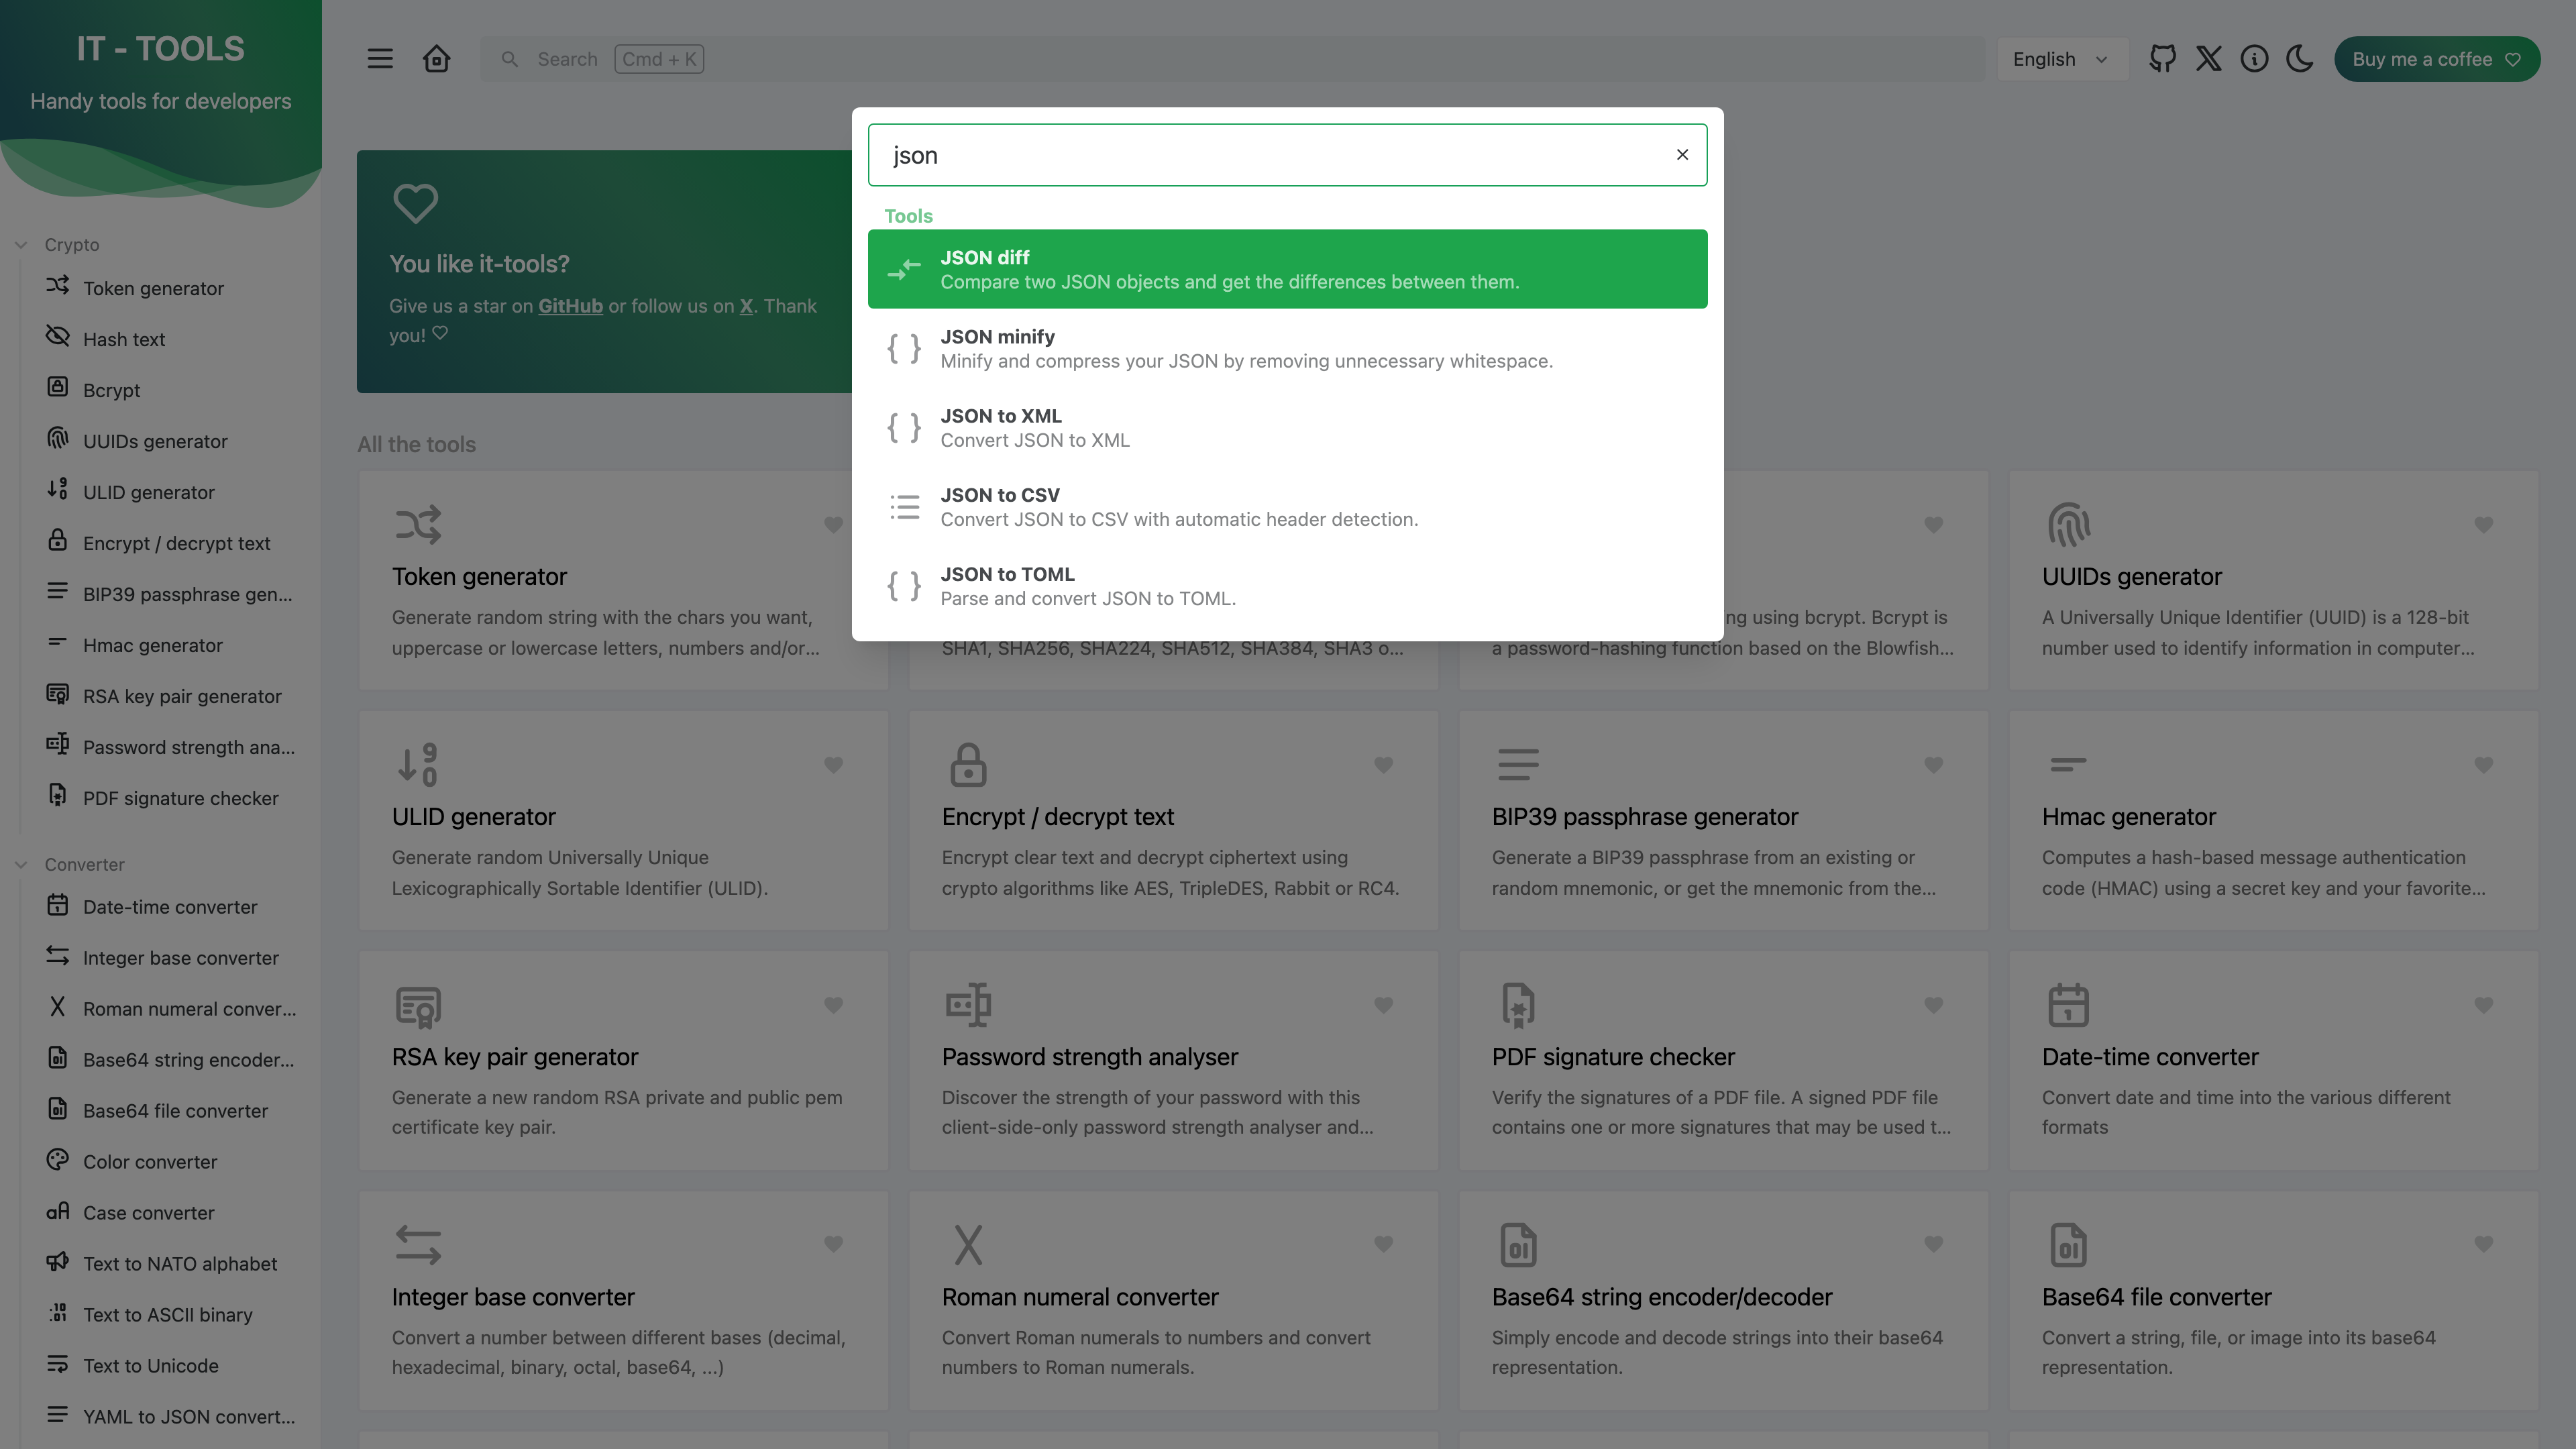
Task: Favorite the PDF signature checker heart
Action: click(1933, 1005)
